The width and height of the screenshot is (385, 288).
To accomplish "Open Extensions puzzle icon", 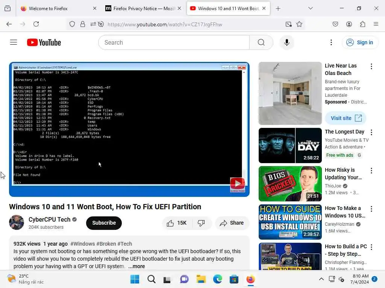I will 362,24.
